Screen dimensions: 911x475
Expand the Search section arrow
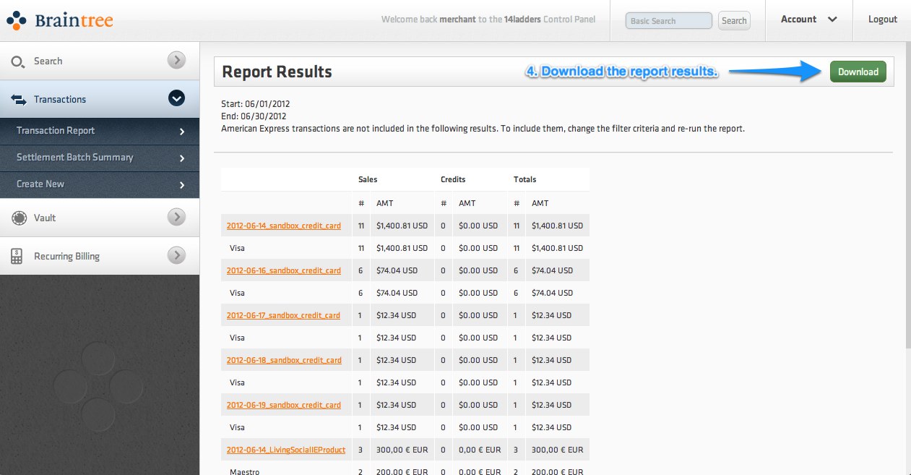tap(176, 60)
